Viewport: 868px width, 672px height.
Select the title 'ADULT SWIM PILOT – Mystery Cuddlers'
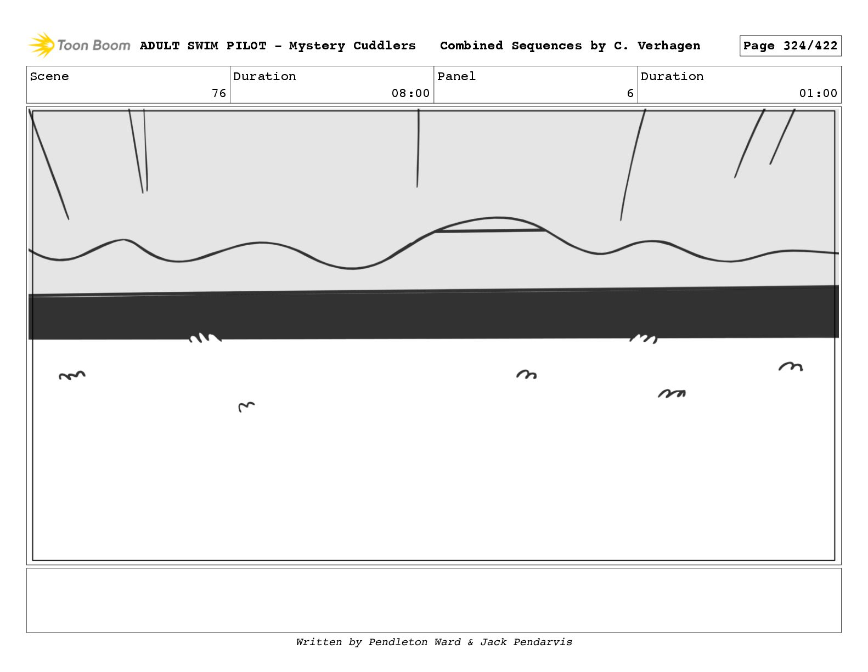tap(278, 46)
